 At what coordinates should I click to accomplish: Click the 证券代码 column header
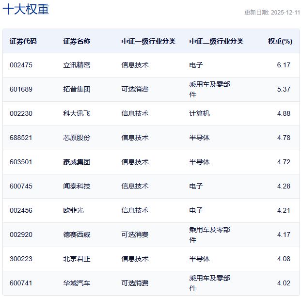click(x=23, y=41)
